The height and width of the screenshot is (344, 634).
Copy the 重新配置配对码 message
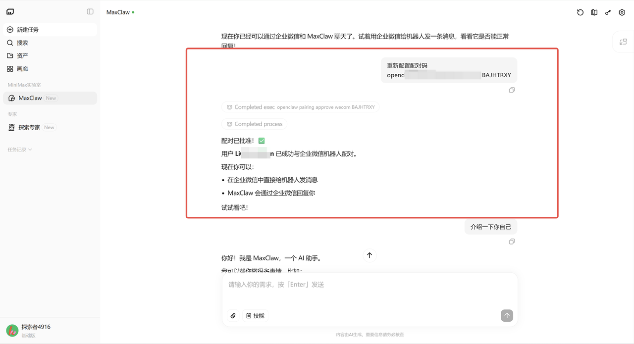point(512,90)
